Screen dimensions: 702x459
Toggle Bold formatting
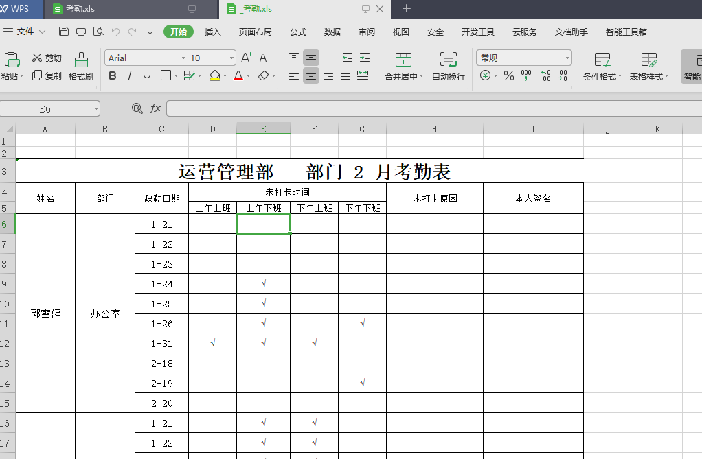[x=113, y=76]
